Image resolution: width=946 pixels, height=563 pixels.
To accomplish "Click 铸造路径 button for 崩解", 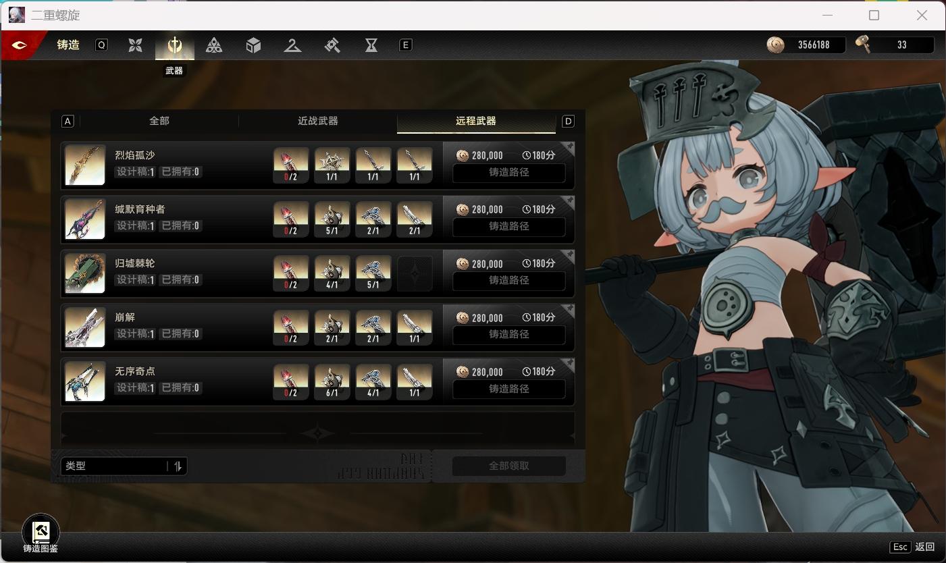I will [508, 334].
